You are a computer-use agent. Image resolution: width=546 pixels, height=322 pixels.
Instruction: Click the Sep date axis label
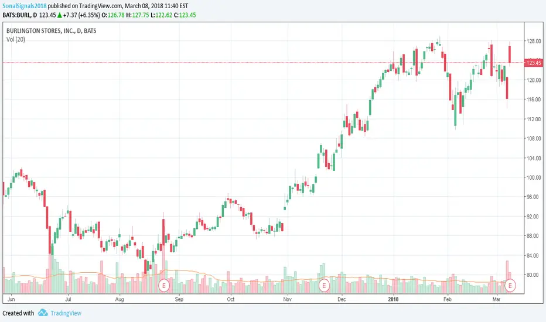coord(179,299)
